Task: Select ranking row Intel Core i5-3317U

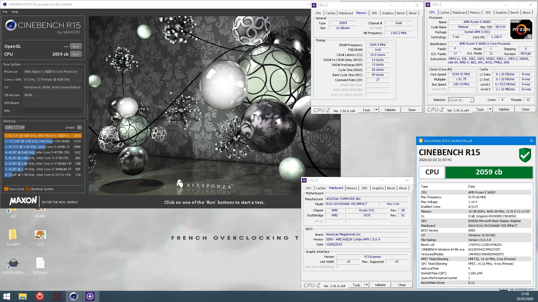Action: click(x=43, y=175)
